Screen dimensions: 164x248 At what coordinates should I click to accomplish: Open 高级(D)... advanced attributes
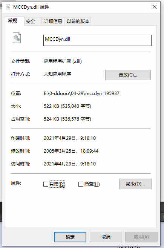[x=135, y=184]
